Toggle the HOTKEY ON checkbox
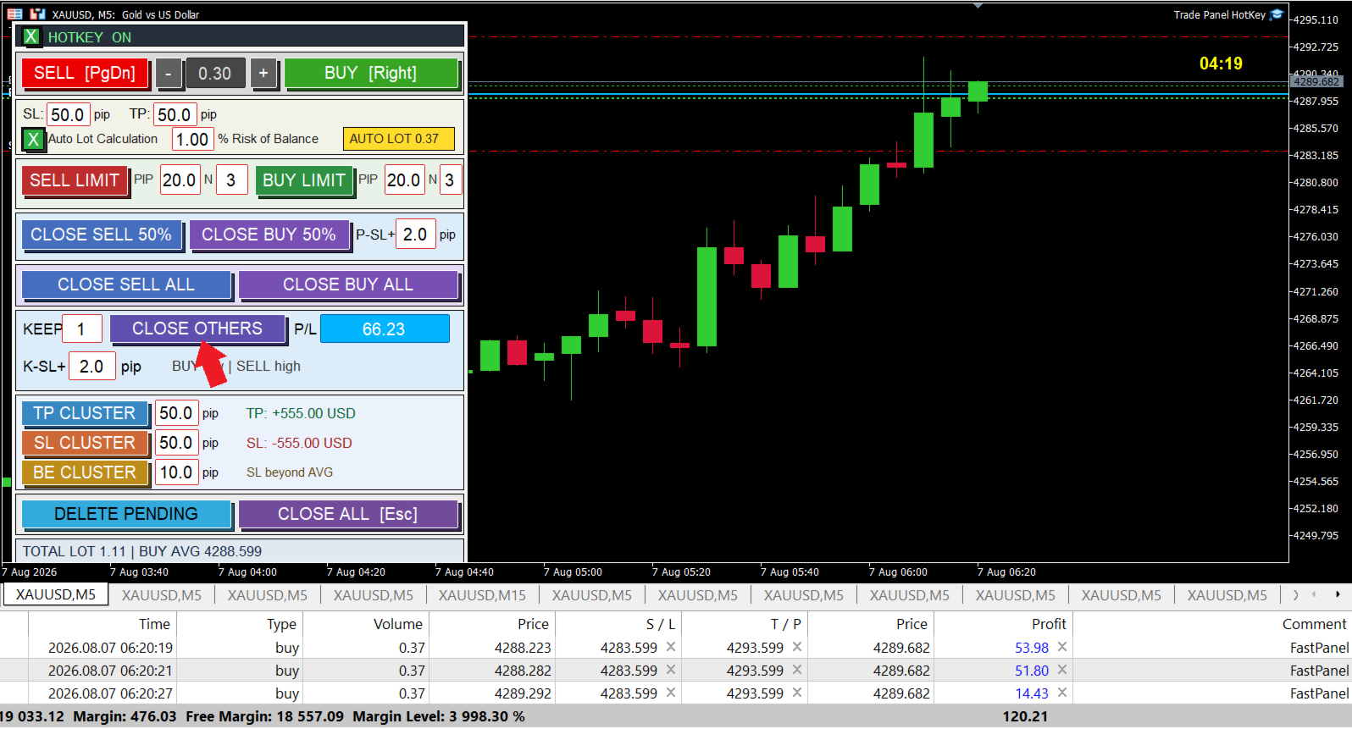The image size is (1352, 729). (31, 37)
